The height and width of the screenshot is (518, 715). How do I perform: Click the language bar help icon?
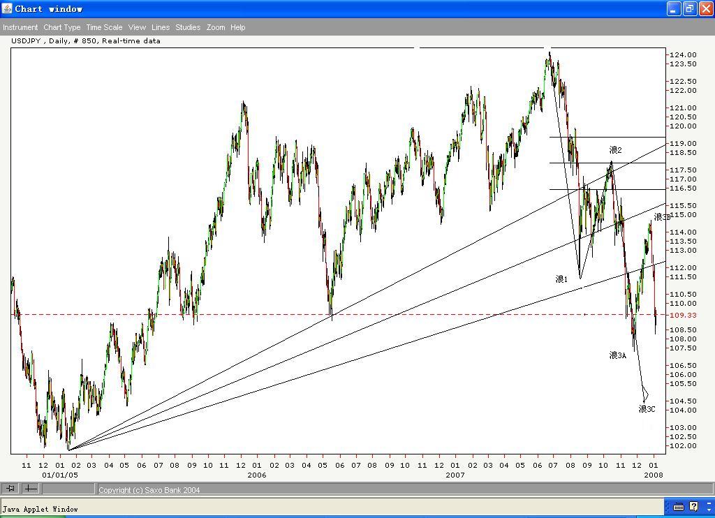click(x=693, y=507)
